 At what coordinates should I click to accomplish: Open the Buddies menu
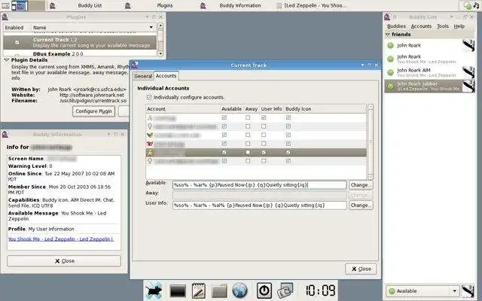pyautogui.click(x=396, y=26)
